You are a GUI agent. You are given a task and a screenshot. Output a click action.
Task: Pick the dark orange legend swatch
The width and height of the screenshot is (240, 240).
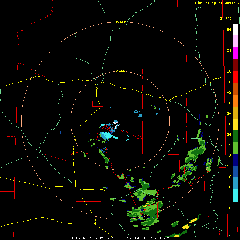(x=235, y=89)
